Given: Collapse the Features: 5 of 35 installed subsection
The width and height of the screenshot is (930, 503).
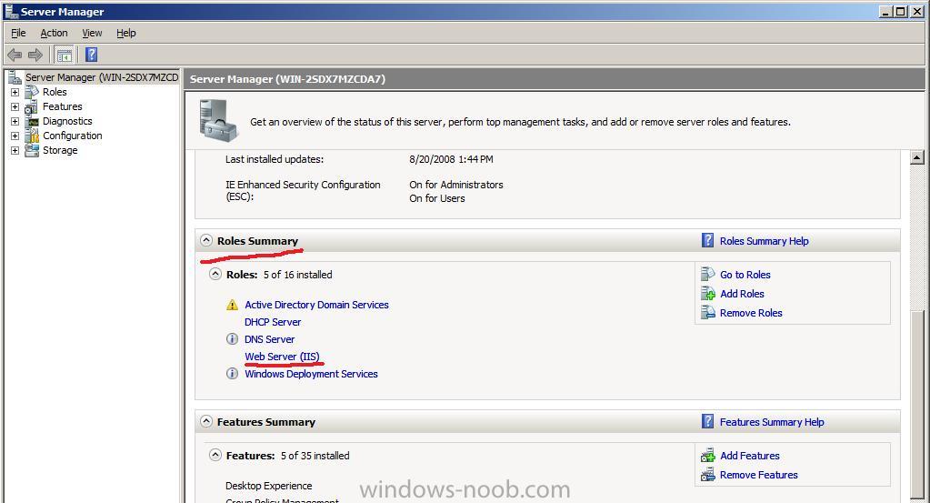Looking at the screenshot, I should pos(215,455).
